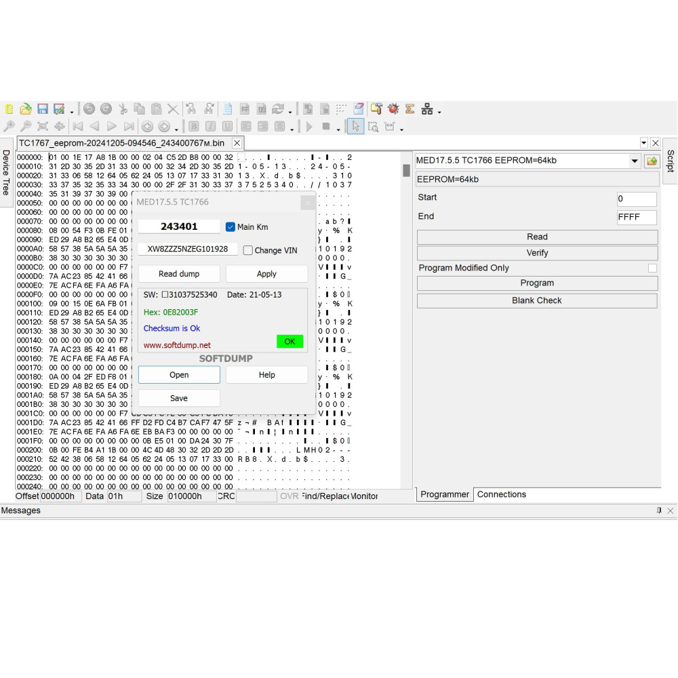Click the Verify button
The height and width of the screenshot is (678, 678).
point(537,253)
